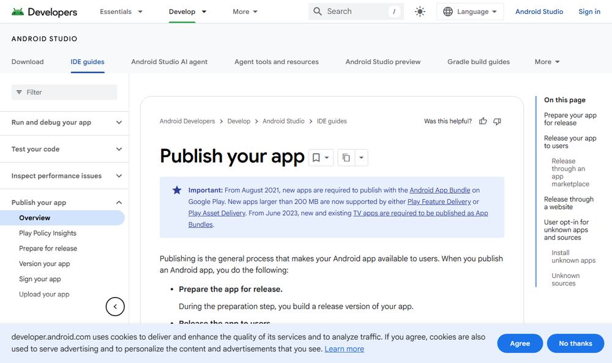Click the search magnifier icon
The image size is (612, 363).
click(318, 12)
